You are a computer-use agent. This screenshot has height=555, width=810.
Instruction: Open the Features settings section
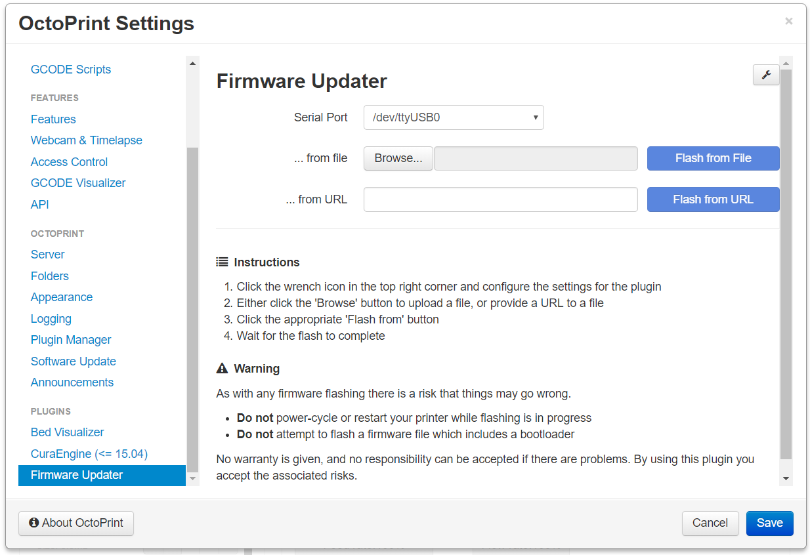[x=53, y=119]
